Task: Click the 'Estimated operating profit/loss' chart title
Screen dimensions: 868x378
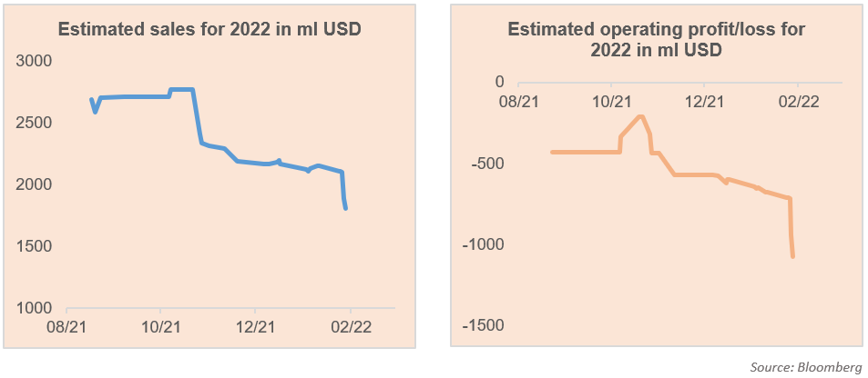Action: [x=656, y=40]
